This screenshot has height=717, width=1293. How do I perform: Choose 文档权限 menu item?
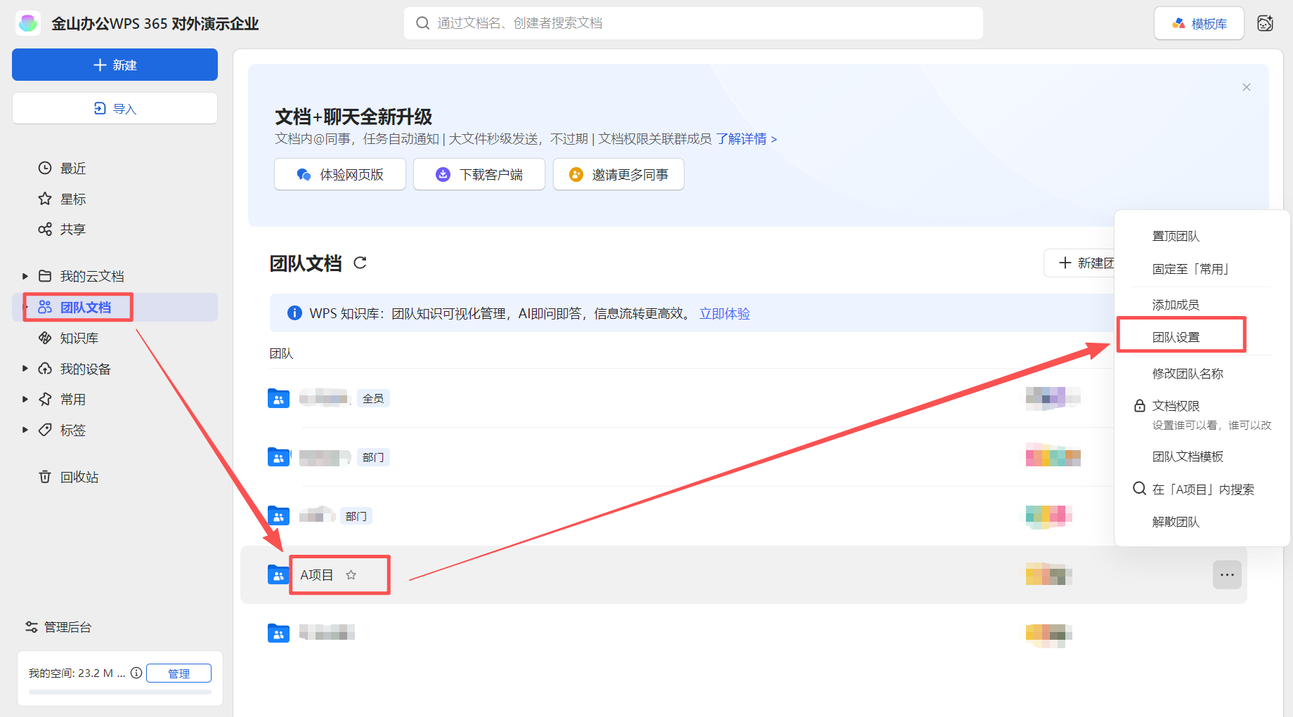point(1202,414)
